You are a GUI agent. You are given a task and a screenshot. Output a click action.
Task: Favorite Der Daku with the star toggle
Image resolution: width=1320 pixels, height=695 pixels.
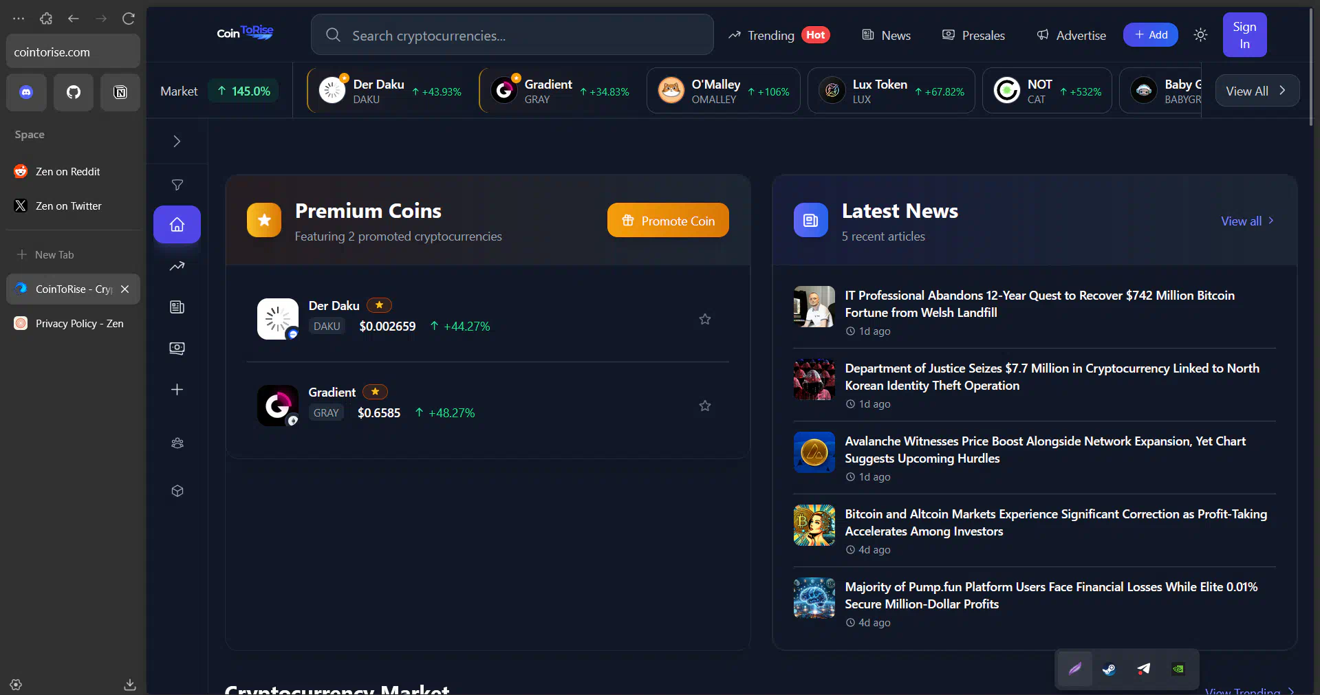pyautogui.click(x=704, y=319)
